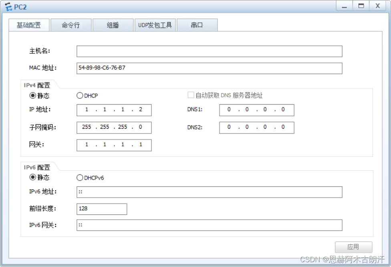Select IPv4 静态 radio button
This screenshot has height=267, width=391.
coord(33,95)
